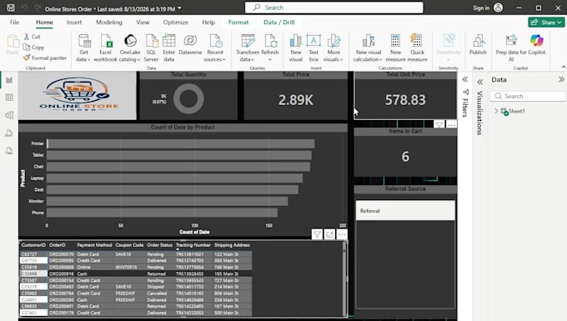Expand the Visualizations pane
This screenshot has height=321, width=567.
(x=479, y=82)
